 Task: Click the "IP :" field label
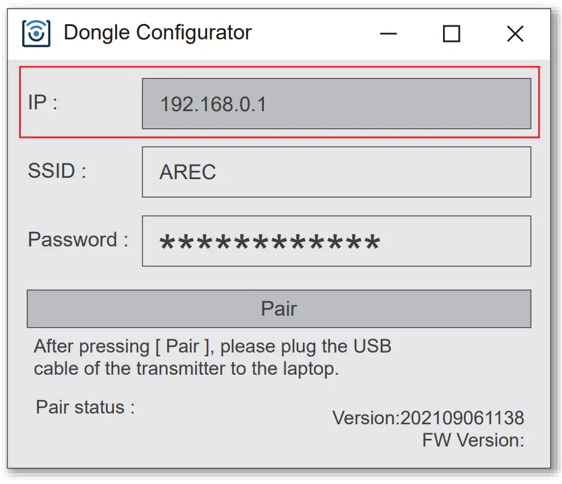(x=43, y=102)
